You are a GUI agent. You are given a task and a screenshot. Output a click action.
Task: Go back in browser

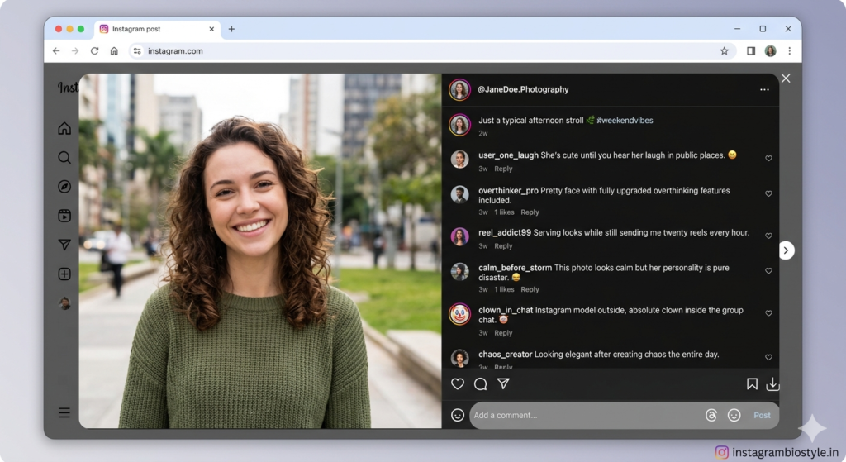click(56, 50)
